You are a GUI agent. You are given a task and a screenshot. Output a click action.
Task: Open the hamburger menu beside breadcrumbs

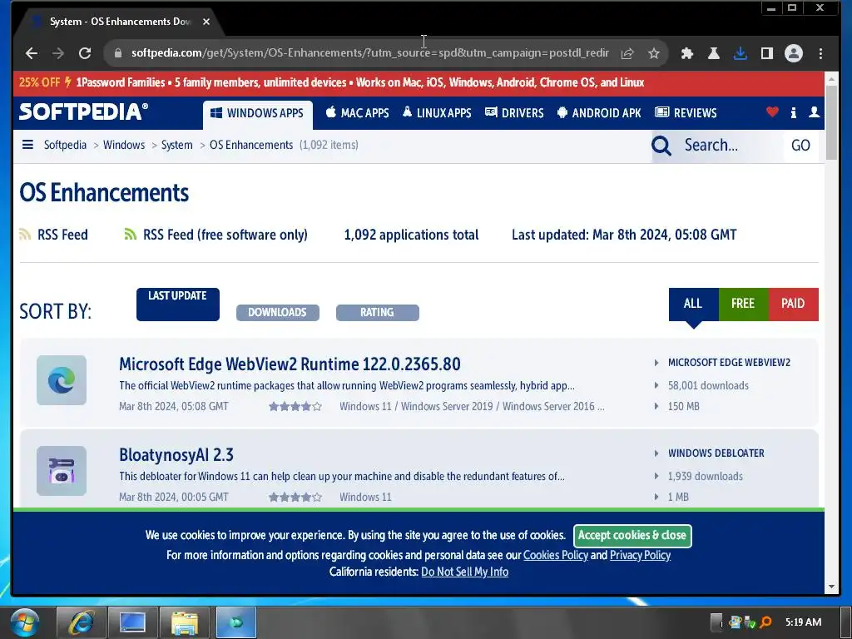(27, 145)
